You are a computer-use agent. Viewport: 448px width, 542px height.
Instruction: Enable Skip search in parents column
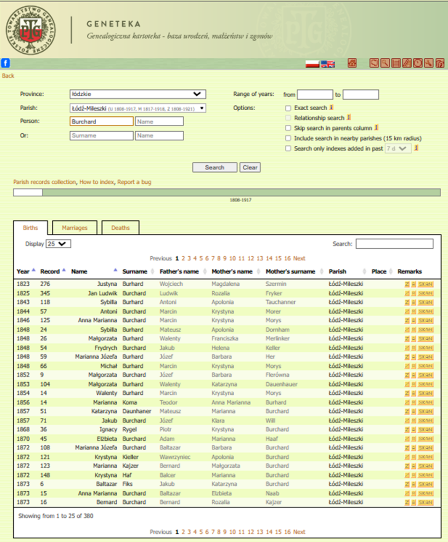[288, 128]
